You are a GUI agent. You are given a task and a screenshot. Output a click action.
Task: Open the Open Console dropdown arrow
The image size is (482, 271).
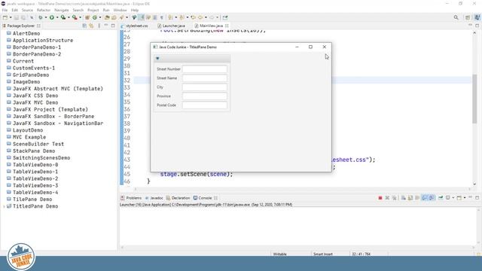[x=465, y=198]
